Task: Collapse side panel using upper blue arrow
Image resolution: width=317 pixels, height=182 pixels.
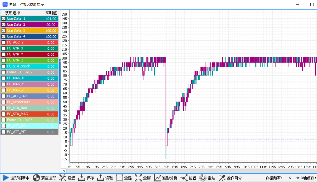Action: (x=60, y=61)
